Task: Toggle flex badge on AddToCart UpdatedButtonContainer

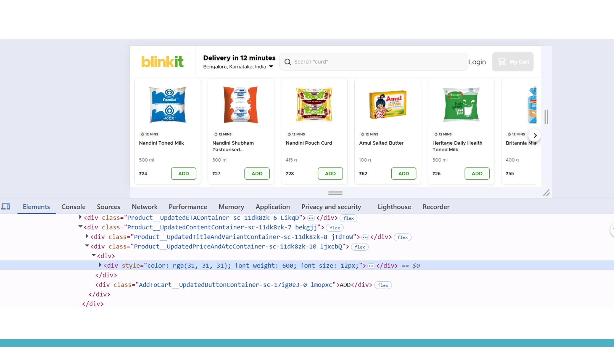Action: tap(383, 285)
